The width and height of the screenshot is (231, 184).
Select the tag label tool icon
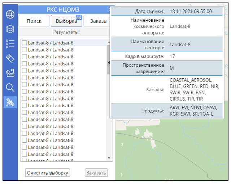pos(10,58)
